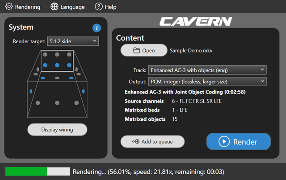Open the Rendering menu
286x180 pixels.
pyautogui.click(x=23, y=7)
